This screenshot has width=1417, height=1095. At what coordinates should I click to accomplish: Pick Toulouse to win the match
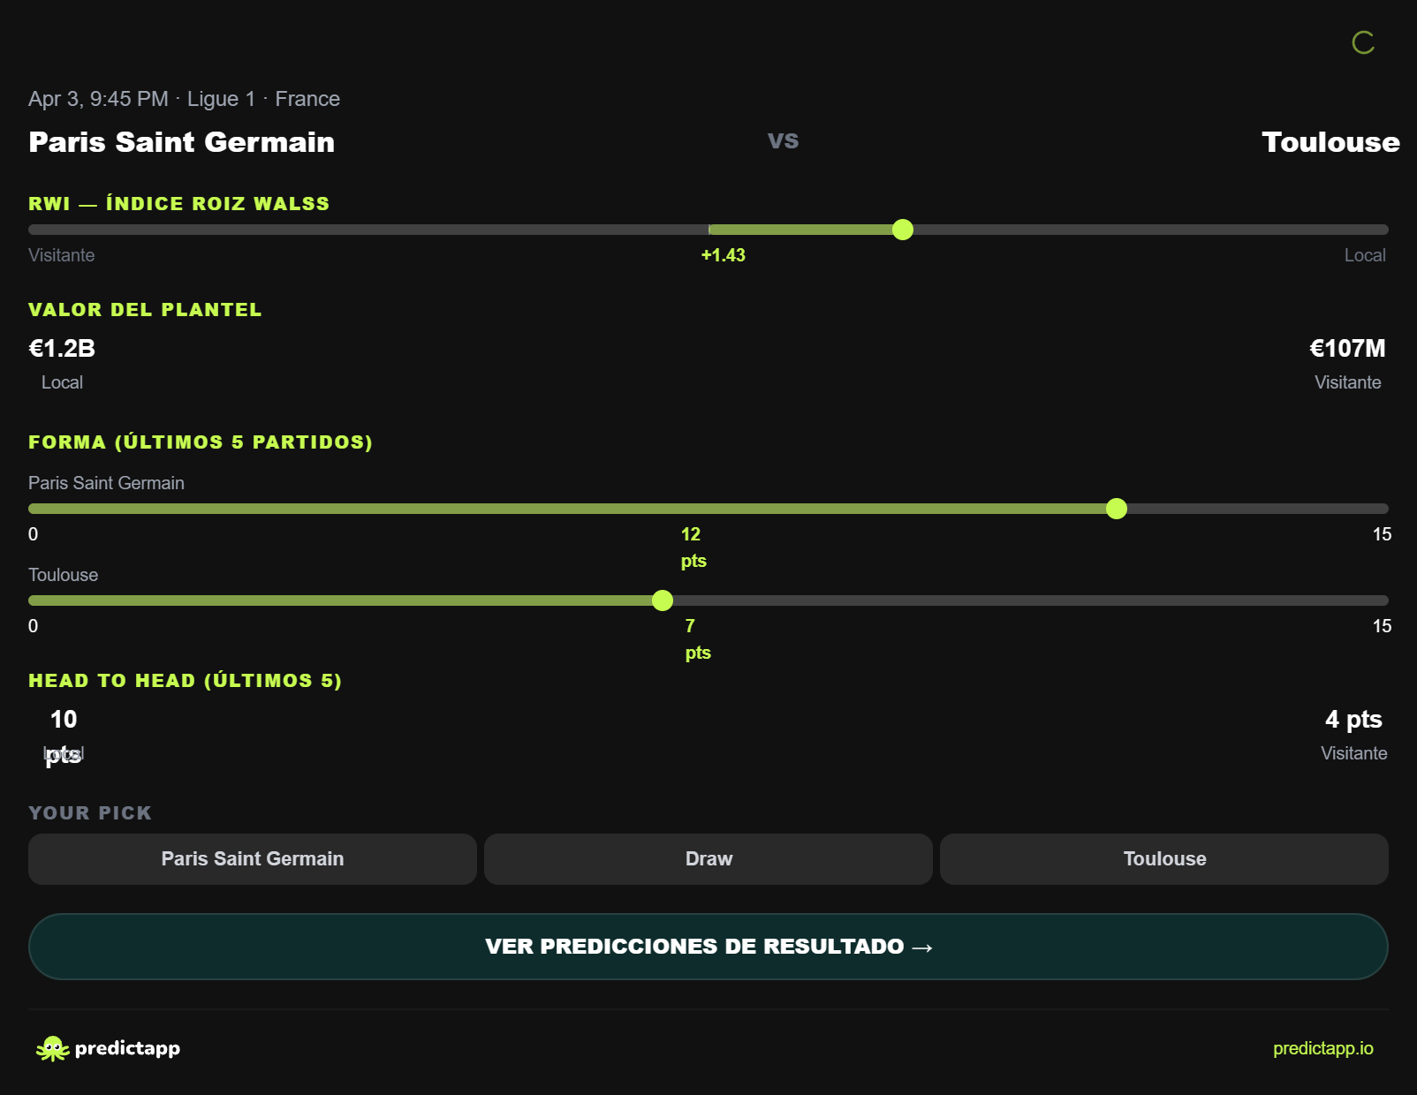coord(1164,858)
